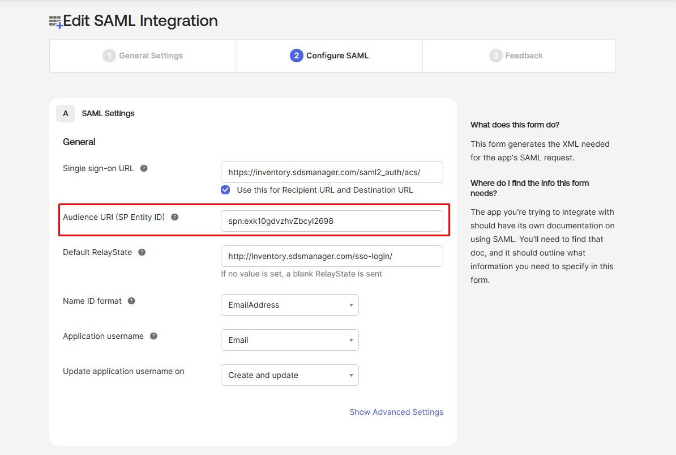Click Show Advanced Settings link

point(396,412)
